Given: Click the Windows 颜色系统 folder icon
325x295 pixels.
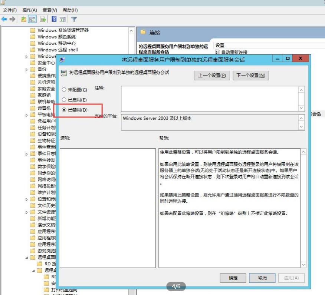Looking at the screenshot, I should pos(33,37).
